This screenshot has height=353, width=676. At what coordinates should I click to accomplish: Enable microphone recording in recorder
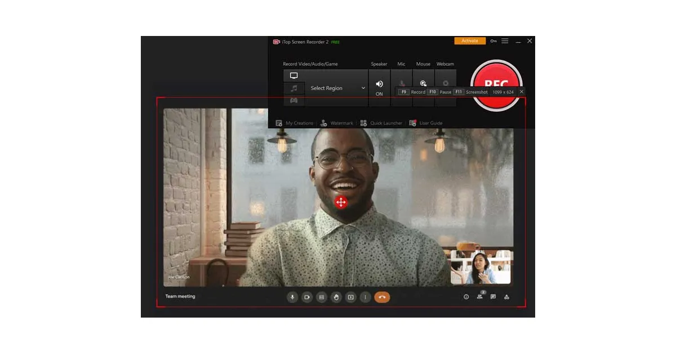[402, 82]
